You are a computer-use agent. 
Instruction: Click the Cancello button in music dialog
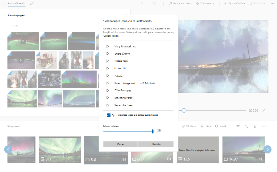[x=156, y=144]
